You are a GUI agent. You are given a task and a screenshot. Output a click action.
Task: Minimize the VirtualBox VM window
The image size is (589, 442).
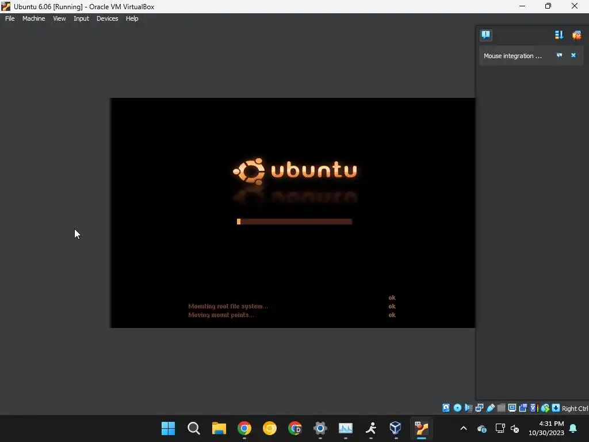[522, 6]
